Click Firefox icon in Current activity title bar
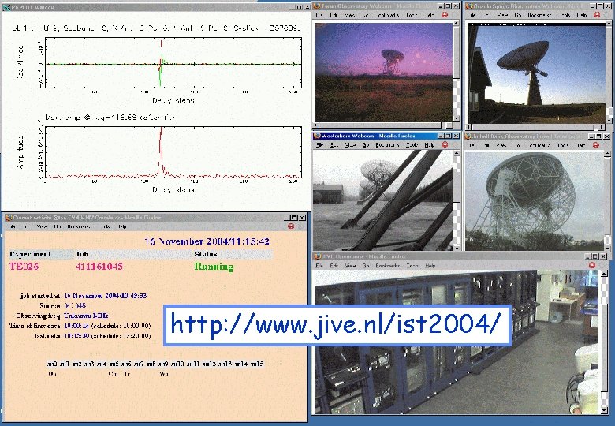 pos(8,217)
